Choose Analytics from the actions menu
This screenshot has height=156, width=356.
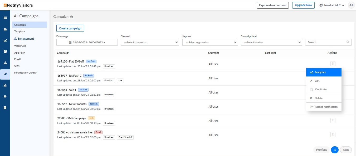coord(324,72)
